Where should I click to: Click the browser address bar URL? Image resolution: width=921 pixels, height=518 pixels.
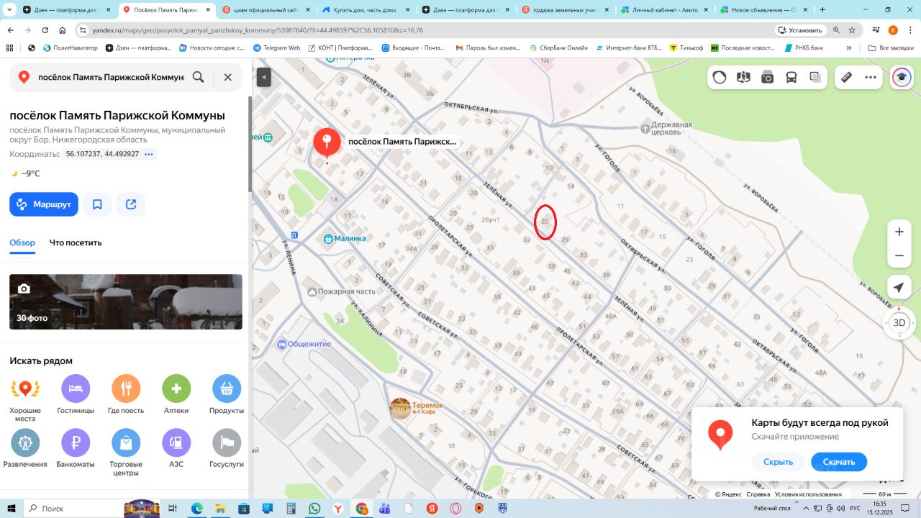coord(258,30)
